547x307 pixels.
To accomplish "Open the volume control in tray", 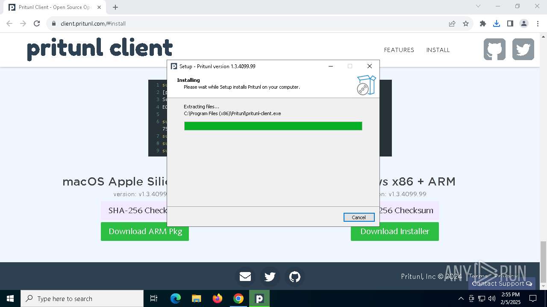I will point(492,298).
